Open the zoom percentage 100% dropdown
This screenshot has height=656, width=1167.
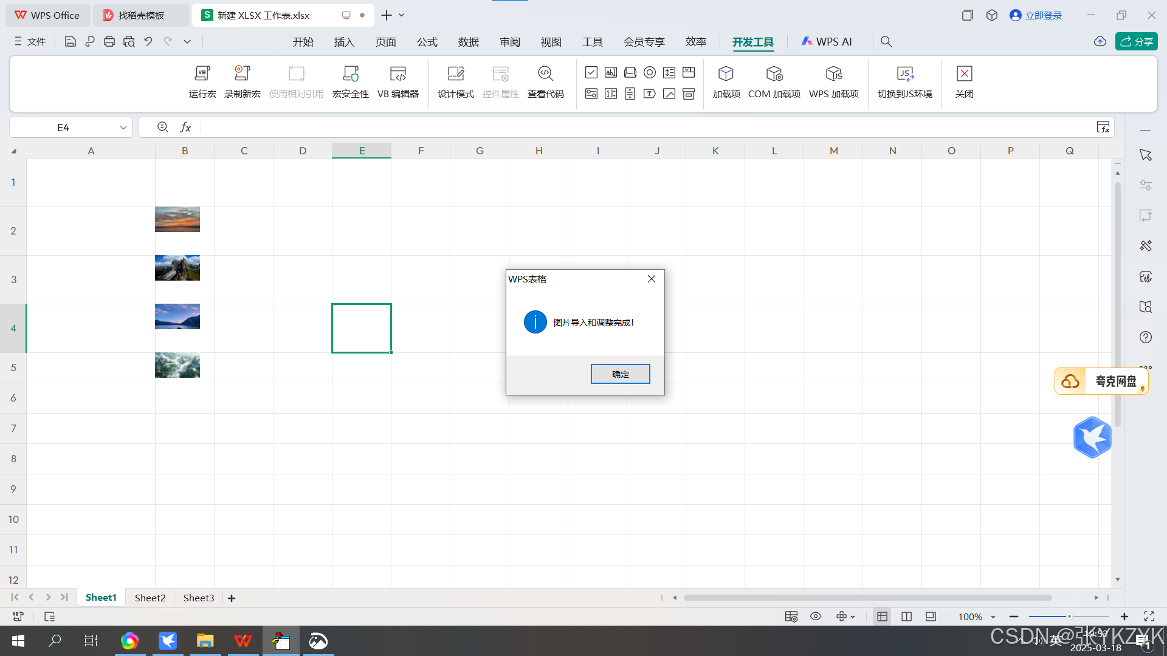pyautogui.click(x=993, y=617)
